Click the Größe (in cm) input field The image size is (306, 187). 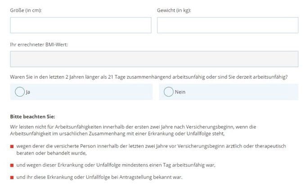click(x=81, y=25)
